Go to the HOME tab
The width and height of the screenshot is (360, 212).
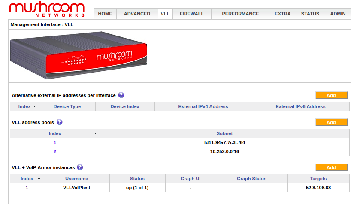(105, 14)
